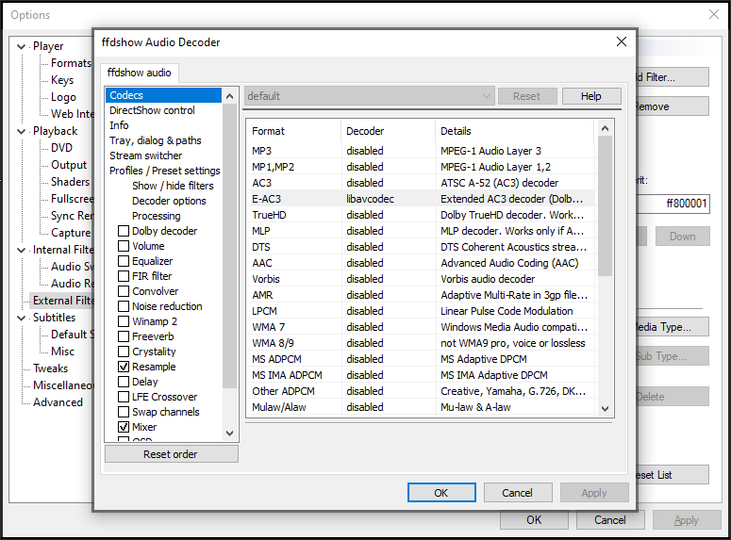731x540 pixels.
Task: Select the Format column header
Action: coord(294,131)
